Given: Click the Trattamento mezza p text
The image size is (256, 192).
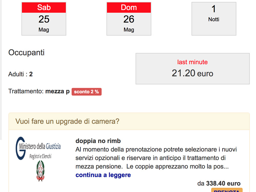Looking at the screenshot, I should (x=39, y=91).
